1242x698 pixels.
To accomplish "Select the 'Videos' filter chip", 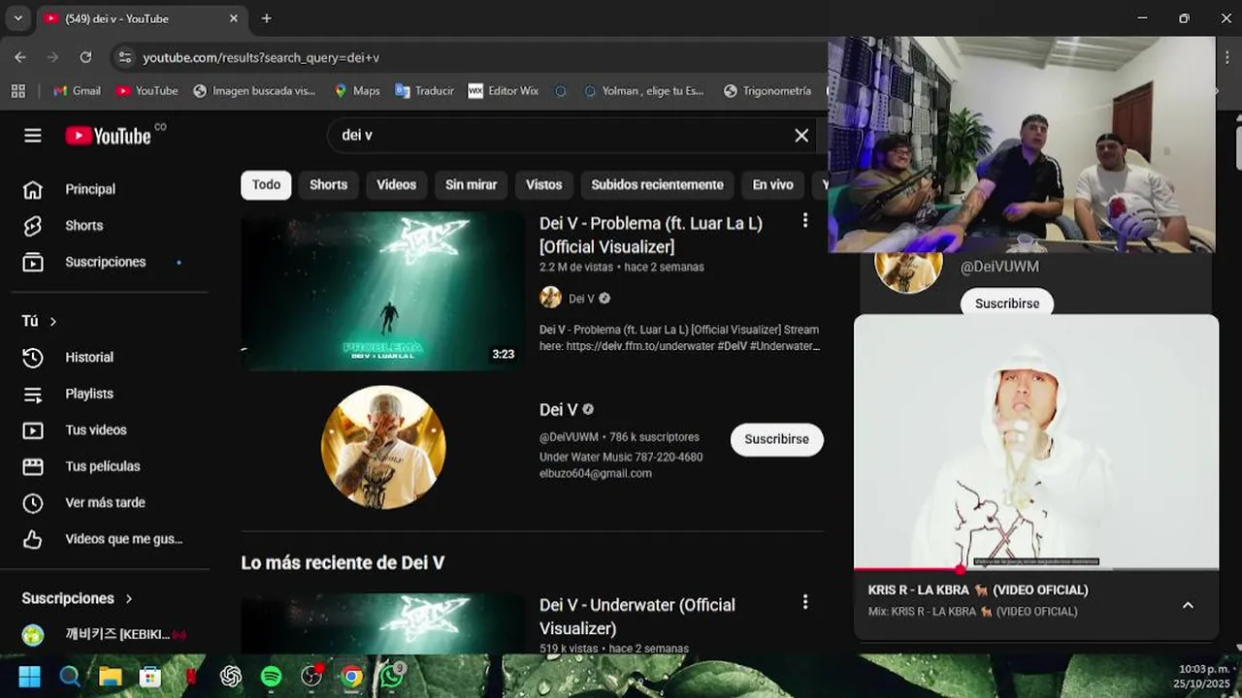I will [x=396, y=184].
